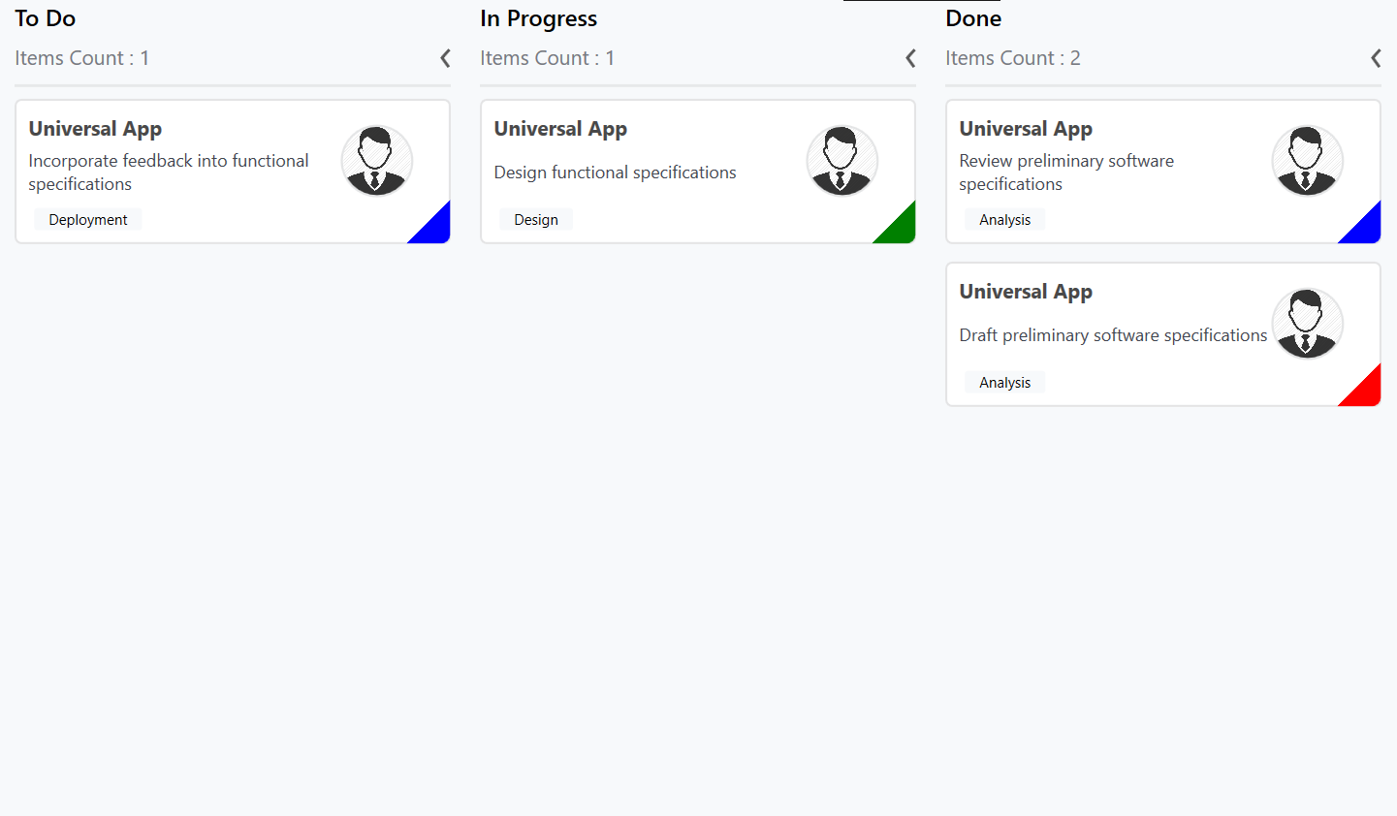This screenshot has height=816, width=1397.
Task: Click Universal App title in To Do card
Action: (95, 129)
